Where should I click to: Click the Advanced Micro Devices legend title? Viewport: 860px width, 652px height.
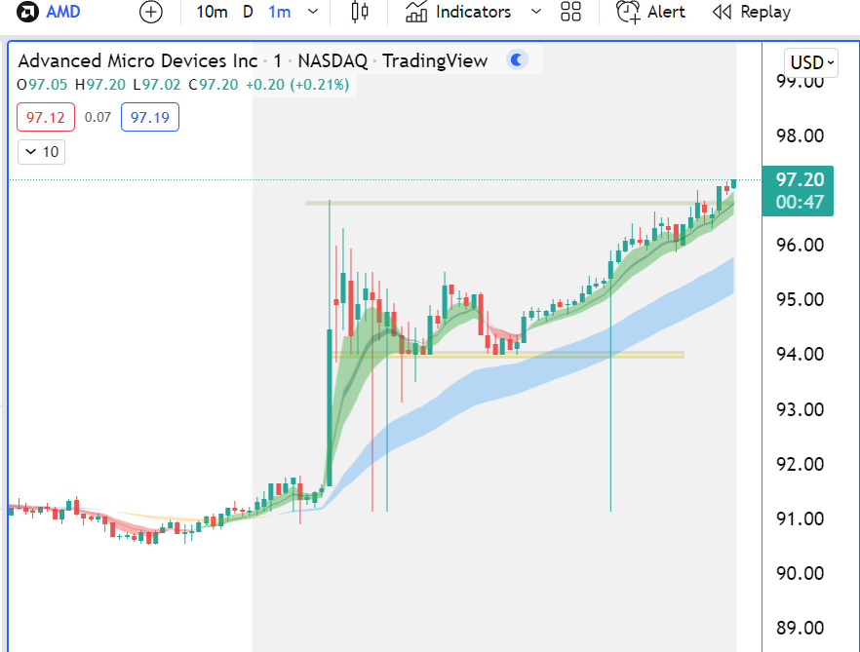[137, 60]
